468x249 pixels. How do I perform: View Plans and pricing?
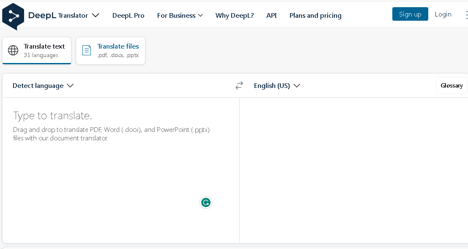315,16
